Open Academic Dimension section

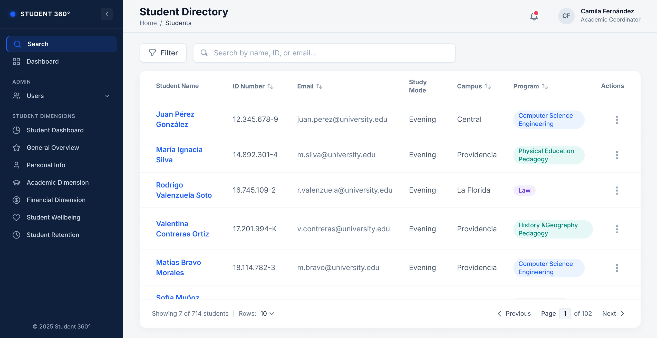pos(62,183)
